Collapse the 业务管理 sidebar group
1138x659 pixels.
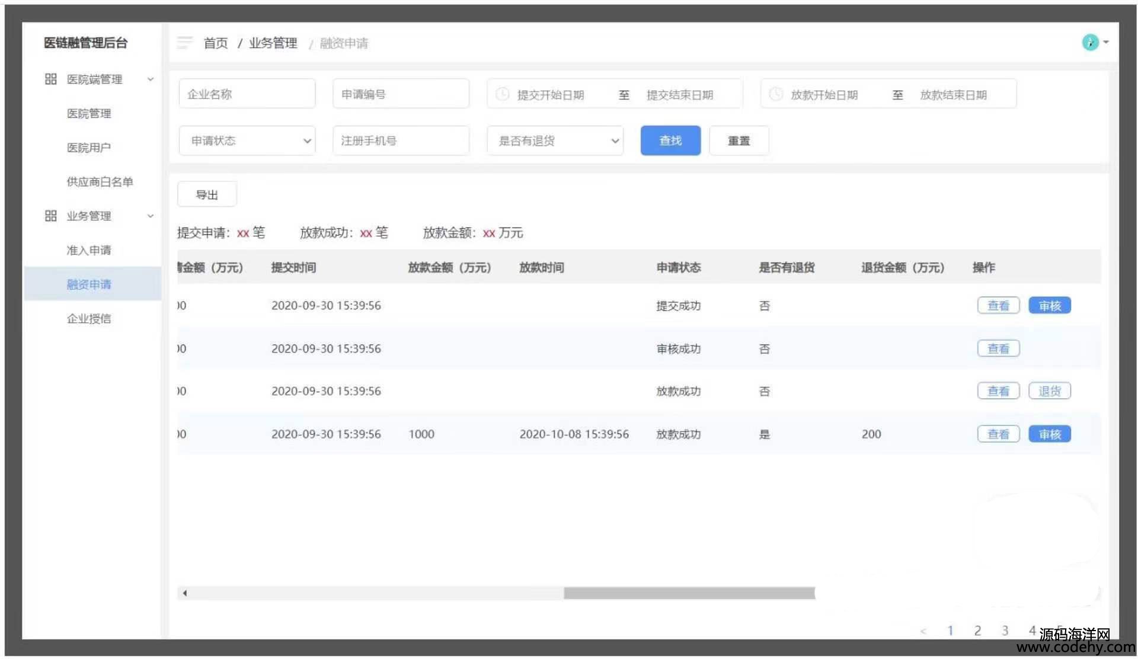point(151,216)
